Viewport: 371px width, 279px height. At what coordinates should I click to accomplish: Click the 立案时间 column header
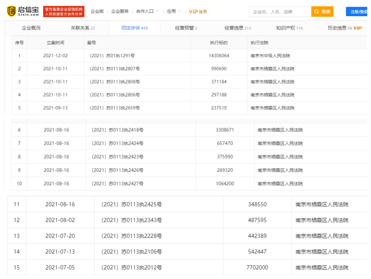point(55,43)
